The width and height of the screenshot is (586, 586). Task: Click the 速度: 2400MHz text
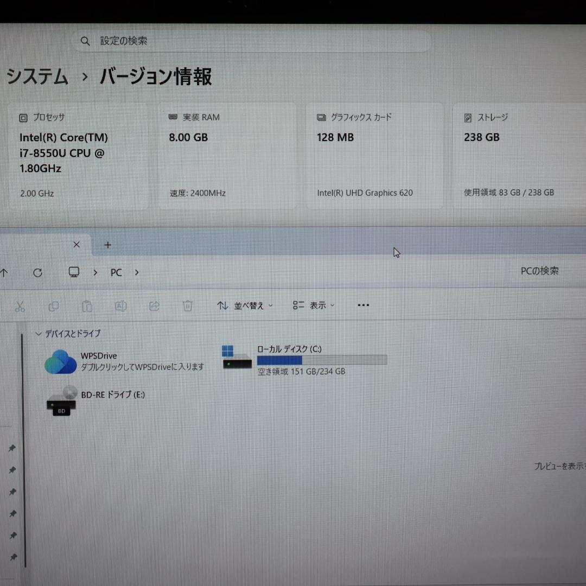tap(198, 193)
